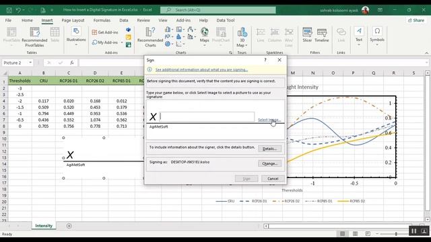Select row header 10

tap(4, 139)
